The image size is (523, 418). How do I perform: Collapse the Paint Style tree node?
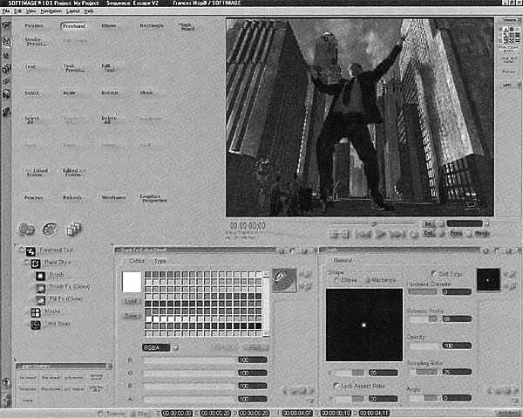25,262
